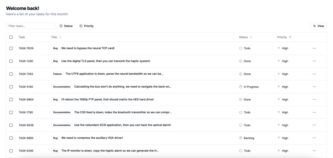Screen dimensions: 333x158
Task: Click the Todo circle icon for TASK-9285
Action: (x=240, y=151)
